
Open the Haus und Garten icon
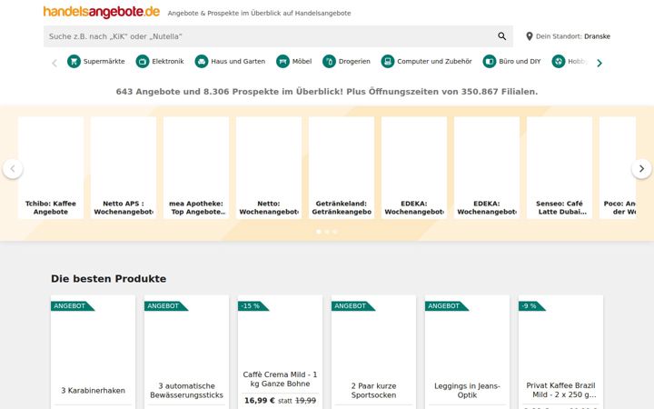(202, 62)
